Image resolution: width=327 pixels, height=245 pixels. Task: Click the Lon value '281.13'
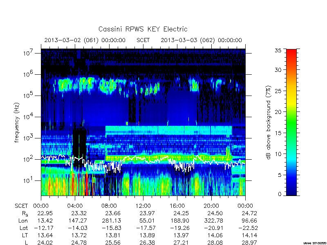(111, 220)
